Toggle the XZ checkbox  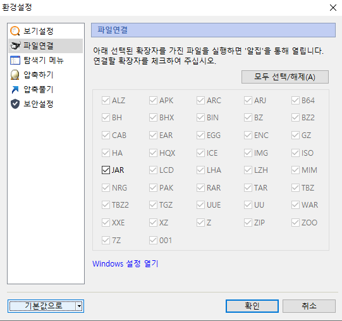point(153,223)
